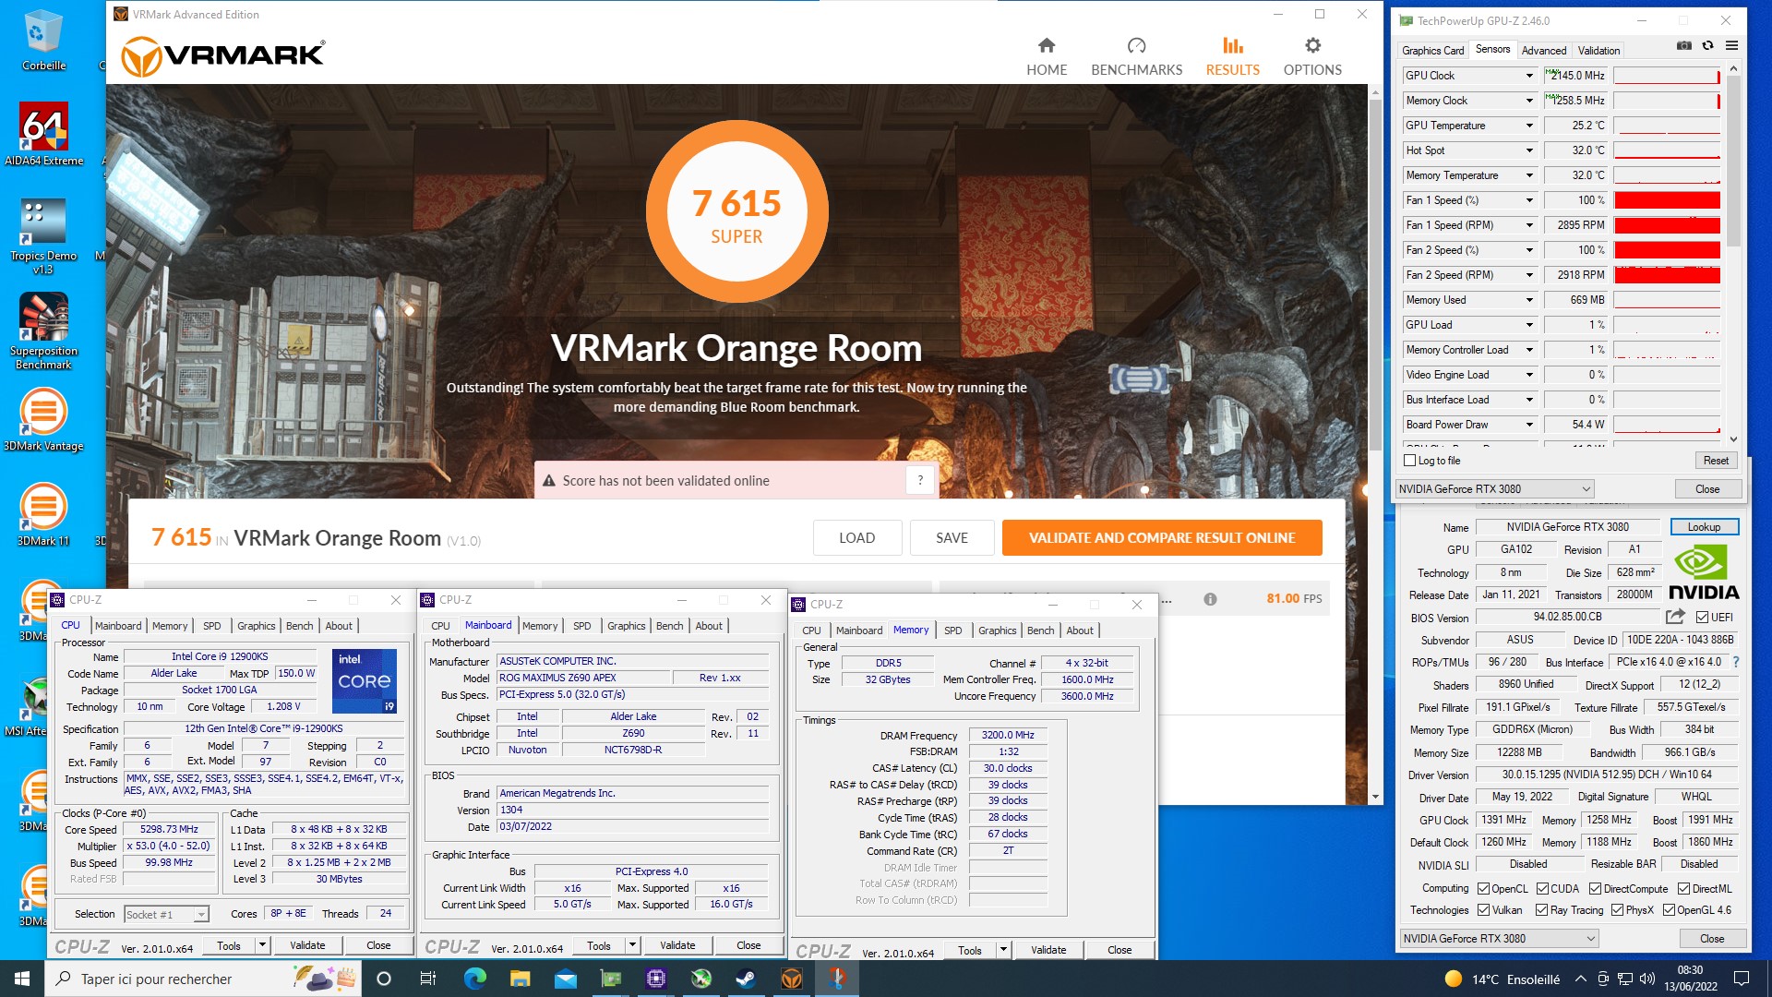
Task: Open the AIDA64 Extreme desktop shortcut
Action: point(43,135)
